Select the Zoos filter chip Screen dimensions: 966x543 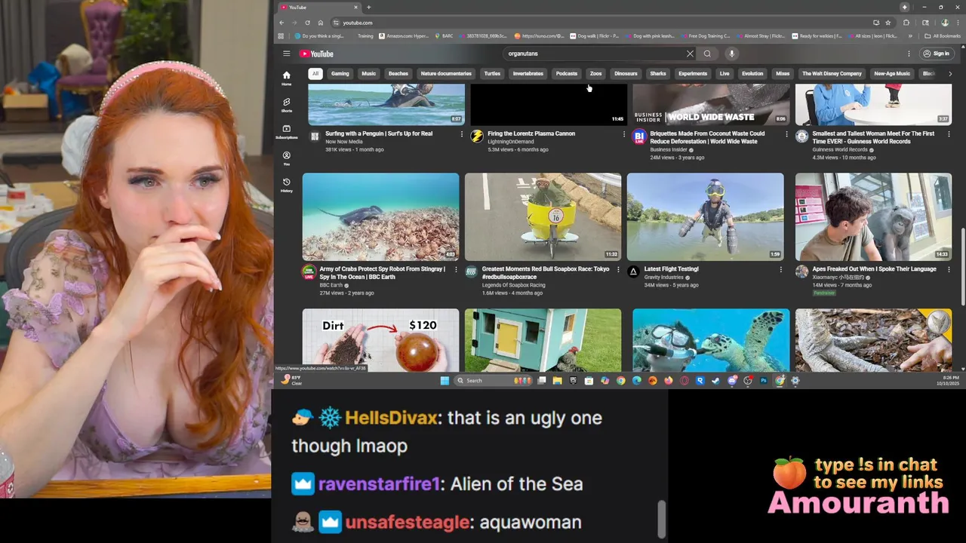tap(595, 74)
